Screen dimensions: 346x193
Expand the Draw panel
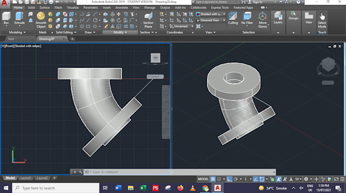[x=90, y=33]
